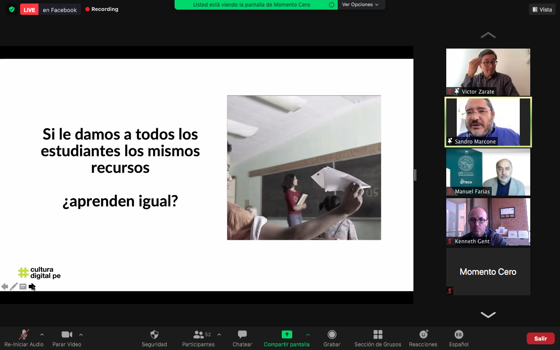Open Sección de Grupos breakout rooms
560x350 pixels.
[x=378, y=335]
